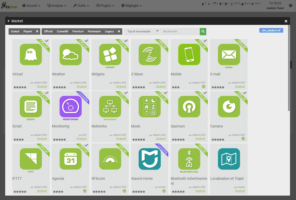Image resolution: width=296 pixels, height=200 pixels.
Task: Open the Top et nouveautés dropdown
Action: [x=143, y=31]
